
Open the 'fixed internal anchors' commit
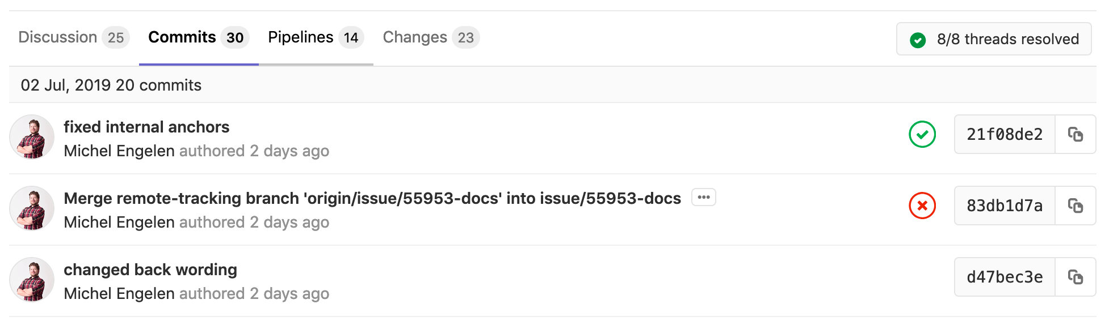point(146,127)
